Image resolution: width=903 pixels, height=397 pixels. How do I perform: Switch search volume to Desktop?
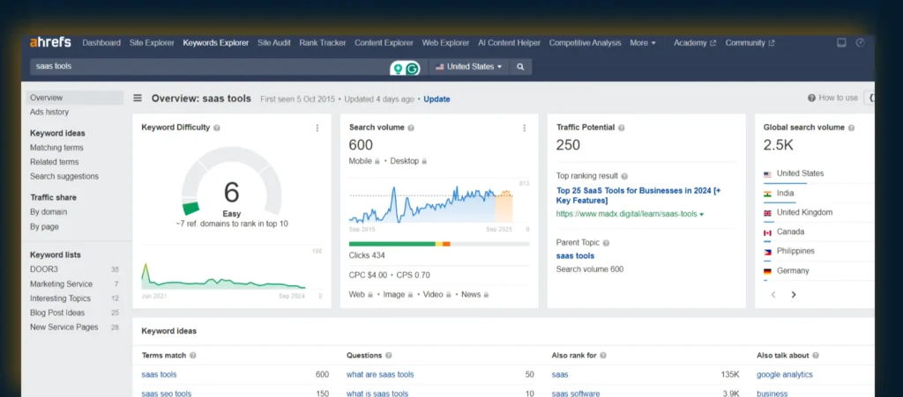405,161
